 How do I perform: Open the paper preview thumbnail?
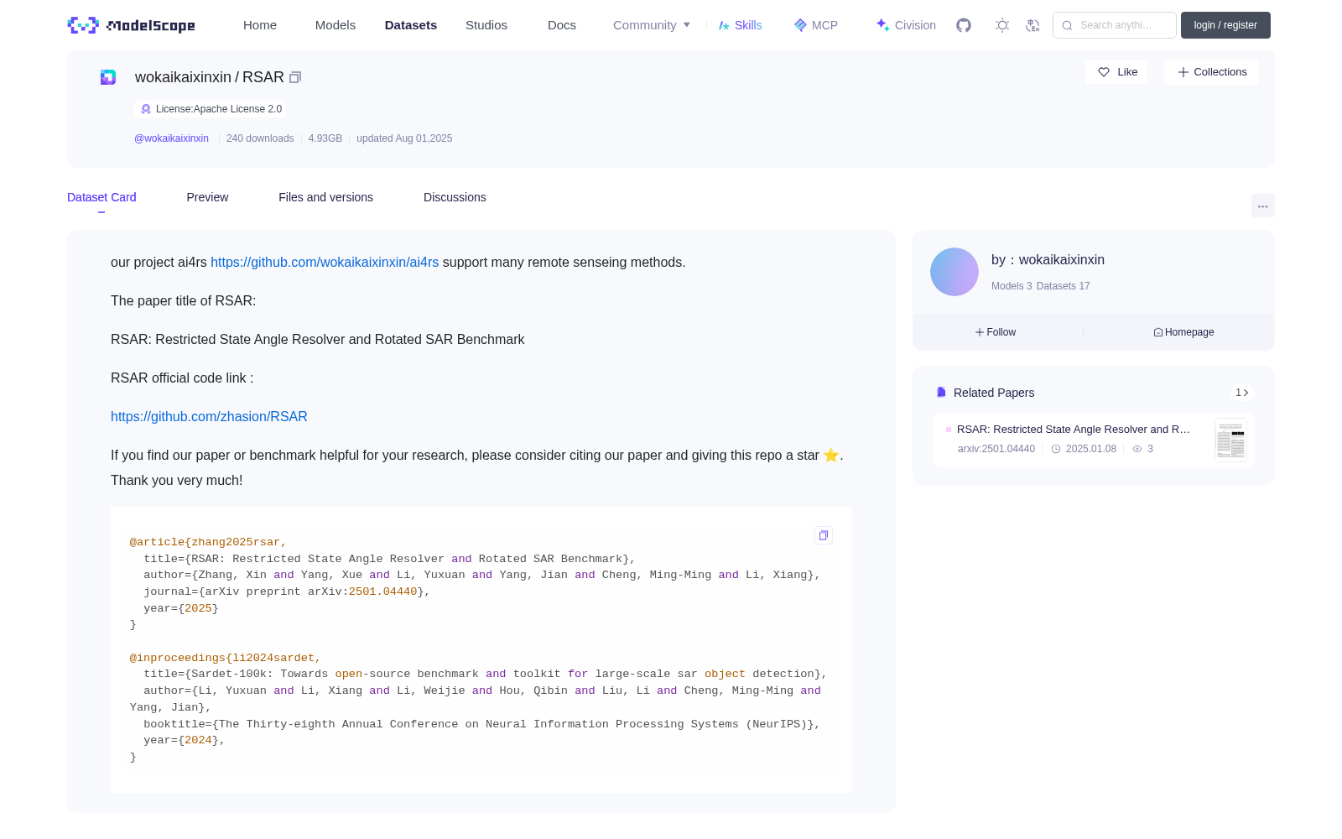[x=1230, y=440]
